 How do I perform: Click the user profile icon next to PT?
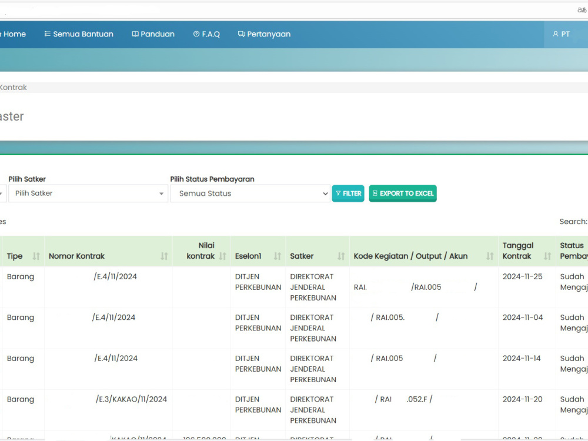pyautogui.click(x=556, y=34)
